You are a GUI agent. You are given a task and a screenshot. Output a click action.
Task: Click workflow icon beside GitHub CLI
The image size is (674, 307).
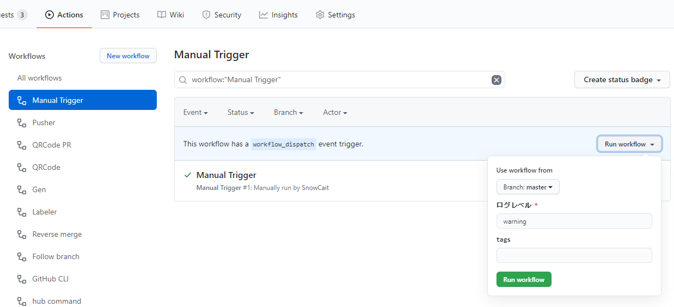point(22,279)
